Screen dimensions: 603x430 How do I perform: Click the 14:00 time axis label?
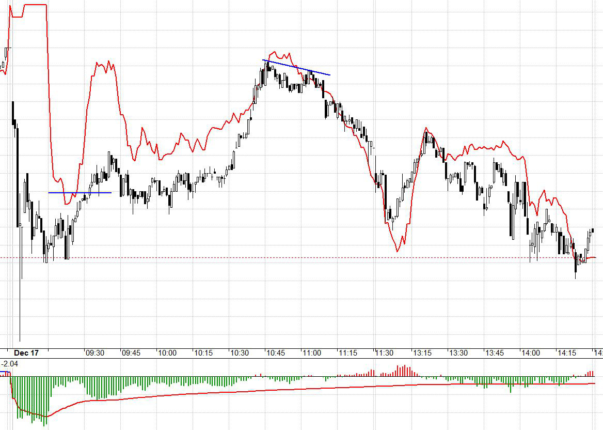point(530,353)
